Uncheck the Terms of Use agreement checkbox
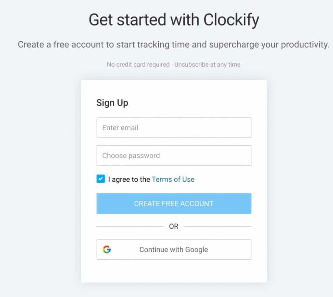This screenshot has width=333, height=297. click(101, 179)
